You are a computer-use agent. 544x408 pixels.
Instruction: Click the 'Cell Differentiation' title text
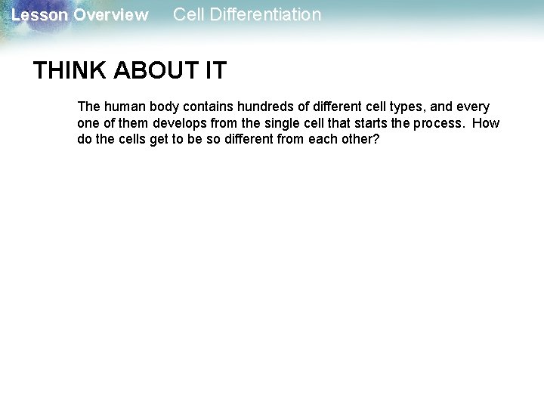[247, 15]
